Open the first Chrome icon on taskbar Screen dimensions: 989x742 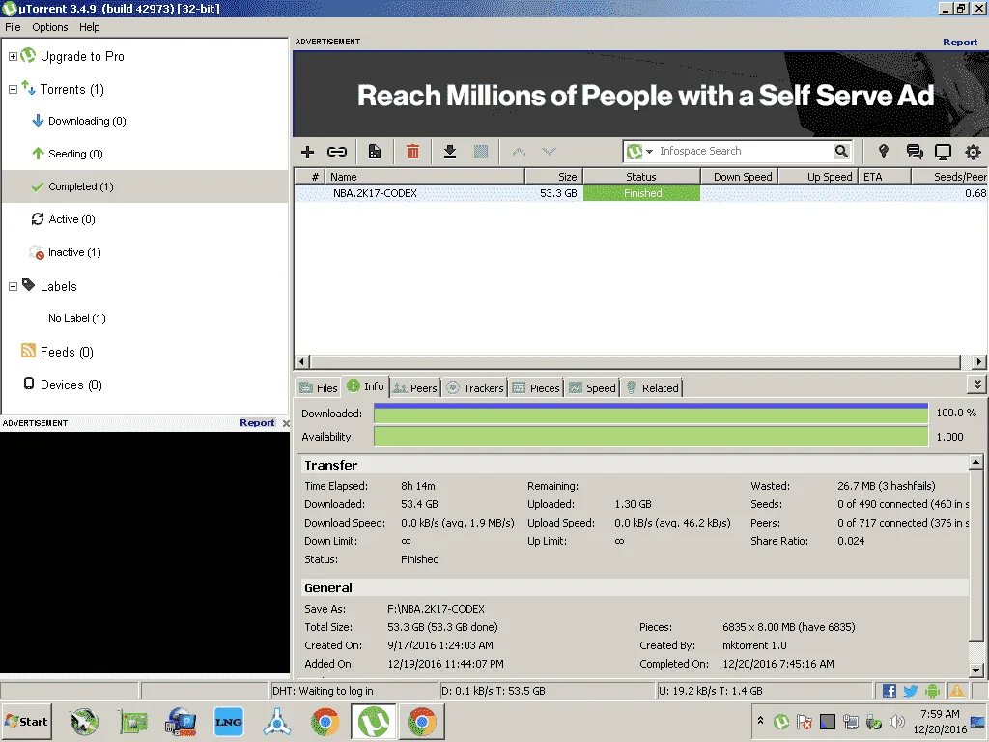click(325, 722)
